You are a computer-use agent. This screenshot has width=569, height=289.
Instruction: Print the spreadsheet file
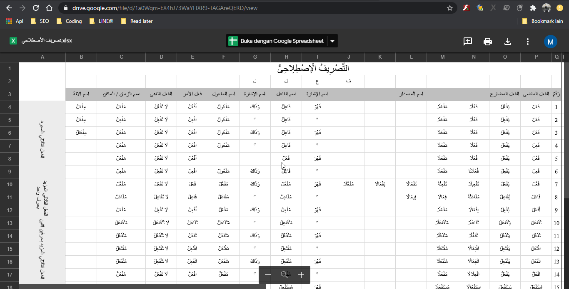pos(488,41)
